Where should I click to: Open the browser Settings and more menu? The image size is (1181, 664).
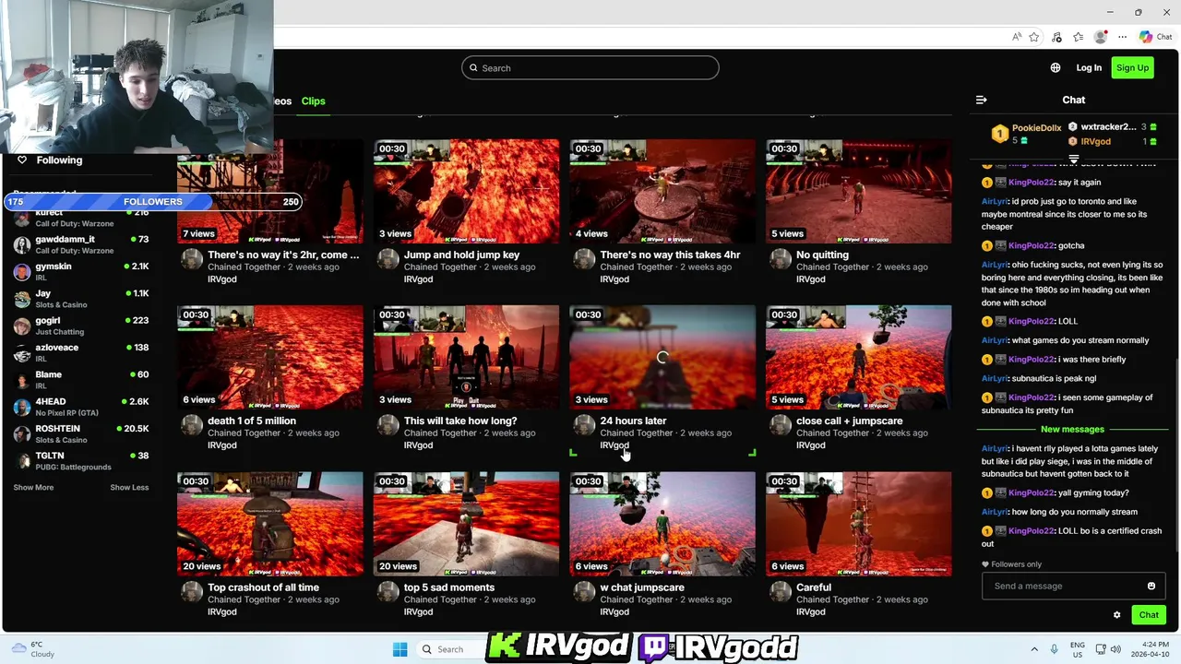tap(1122, 37)
